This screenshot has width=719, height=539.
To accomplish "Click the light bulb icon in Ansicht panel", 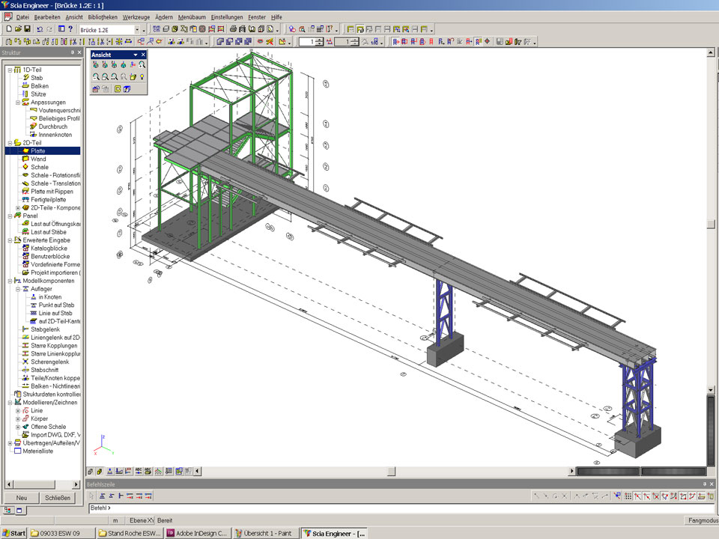I will coord(142,77).
